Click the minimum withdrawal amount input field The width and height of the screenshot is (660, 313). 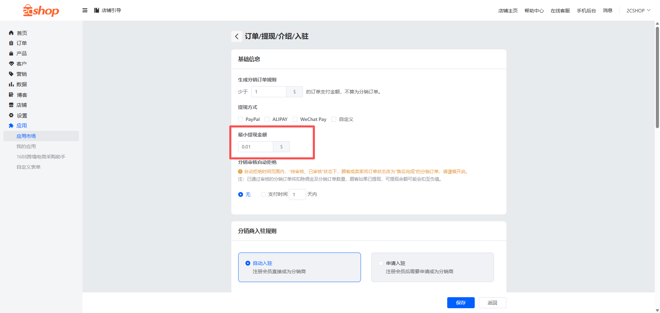pos(256,147)
